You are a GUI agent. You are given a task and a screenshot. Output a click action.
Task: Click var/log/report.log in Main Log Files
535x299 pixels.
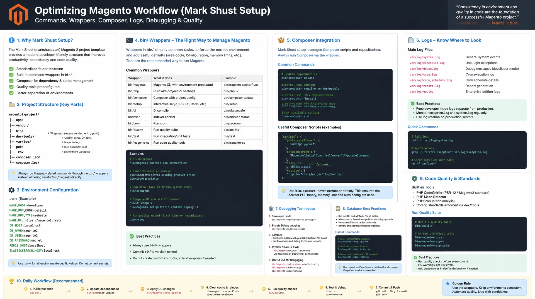[x=425, y=86]
